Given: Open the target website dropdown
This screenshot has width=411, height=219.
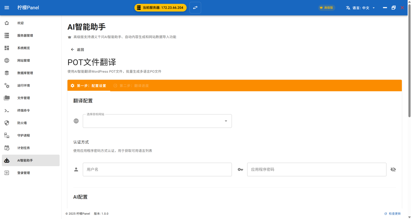Looking at the screenshot, I should 157,121.
